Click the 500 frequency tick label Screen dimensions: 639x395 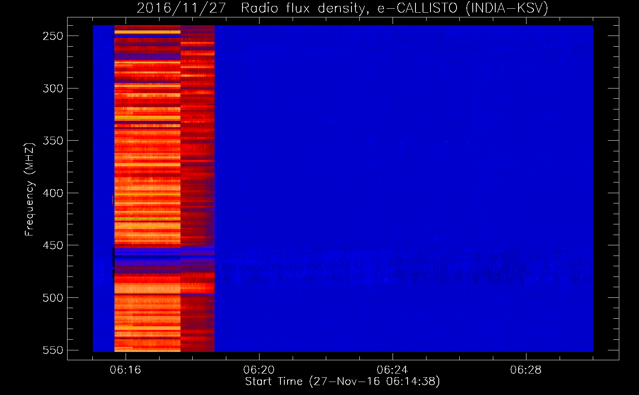point(53,298)
